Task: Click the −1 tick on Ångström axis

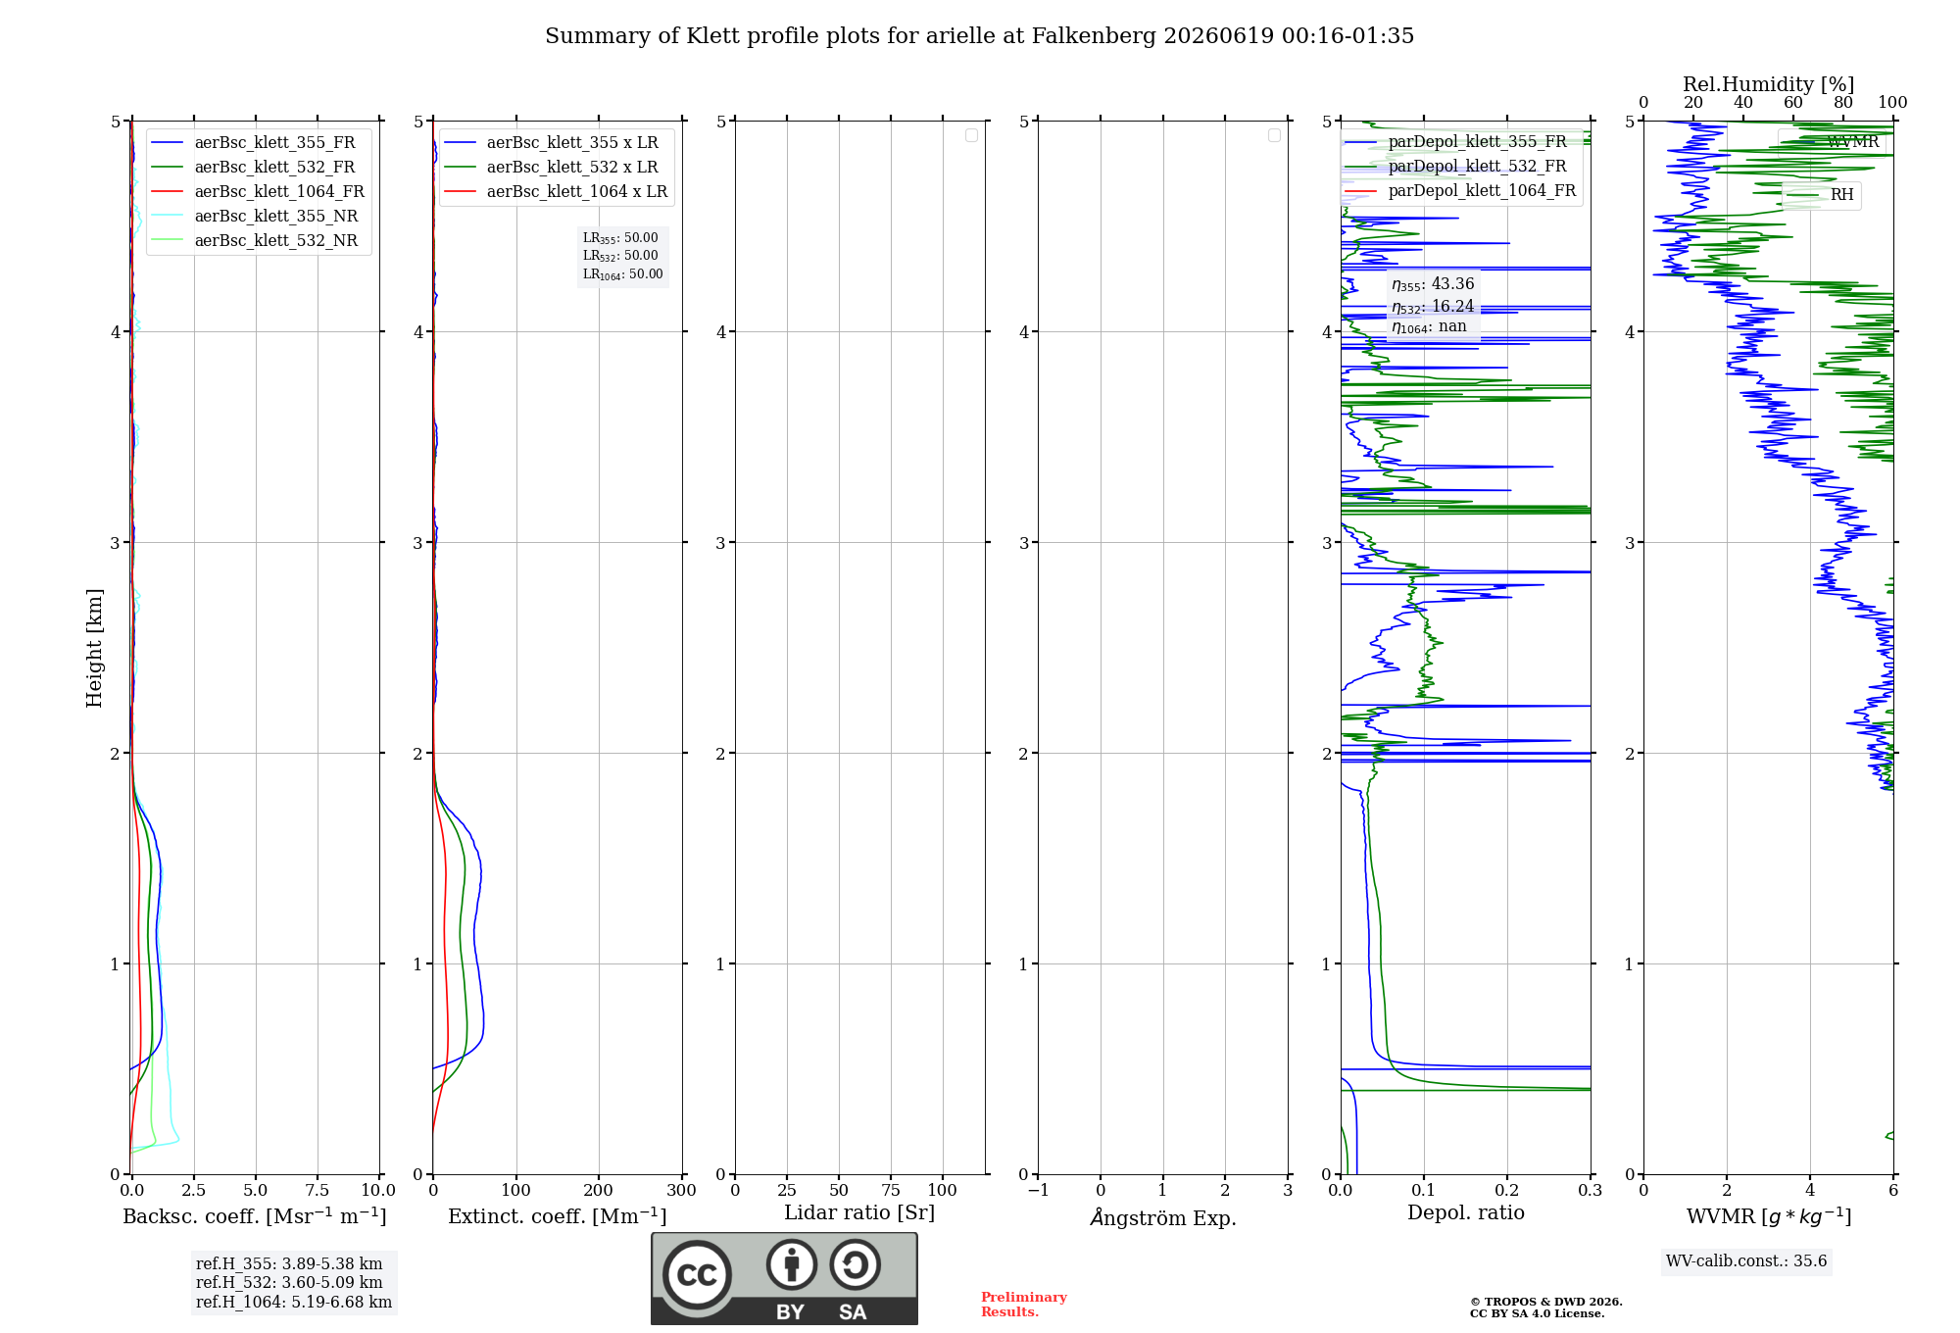Action: (x=1038, y=1191)
